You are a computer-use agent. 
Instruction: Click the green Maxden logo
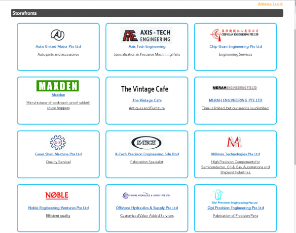tap(58, 86)
